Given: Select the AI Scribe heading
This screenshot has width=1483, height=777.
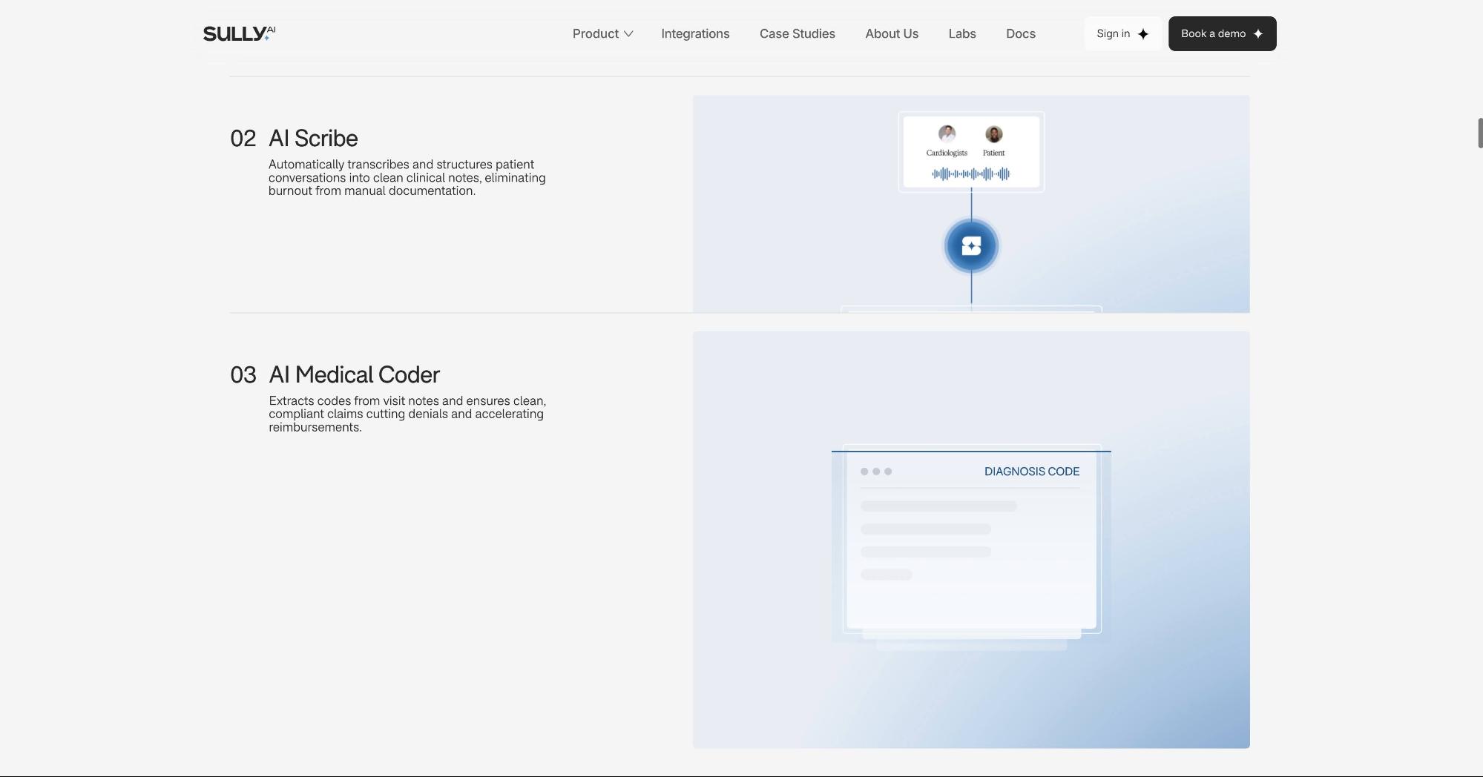Looking at the screenshot, I should [x=312, y=139].
